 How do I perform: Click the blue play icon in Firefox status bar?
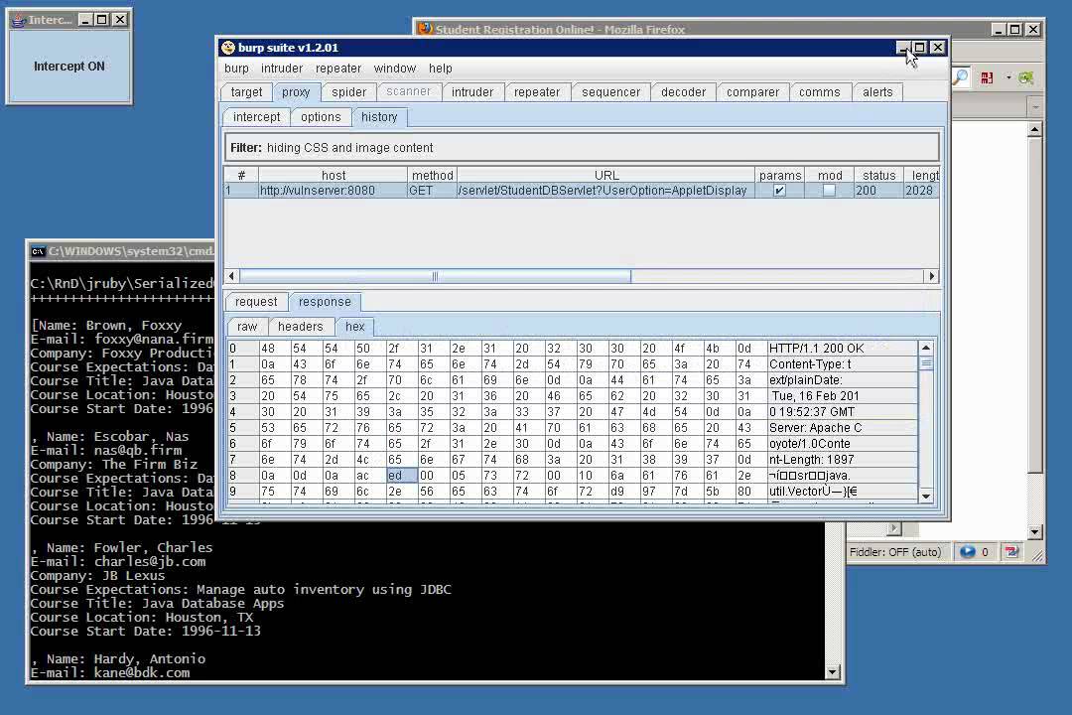tap(967, 552)
